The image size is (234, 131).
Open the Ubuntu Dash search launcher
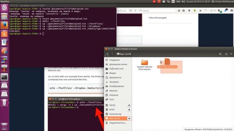point(4,8)
